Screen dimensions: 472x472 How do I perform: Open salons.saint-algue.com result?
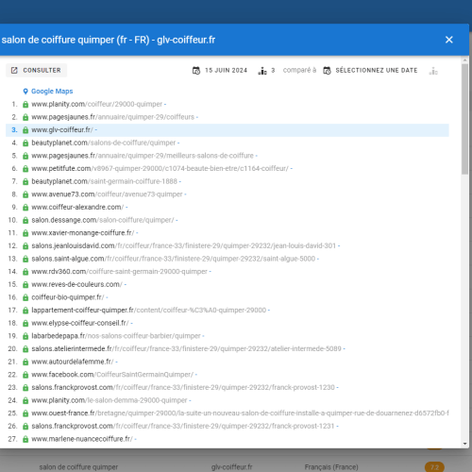pos(174,259)
